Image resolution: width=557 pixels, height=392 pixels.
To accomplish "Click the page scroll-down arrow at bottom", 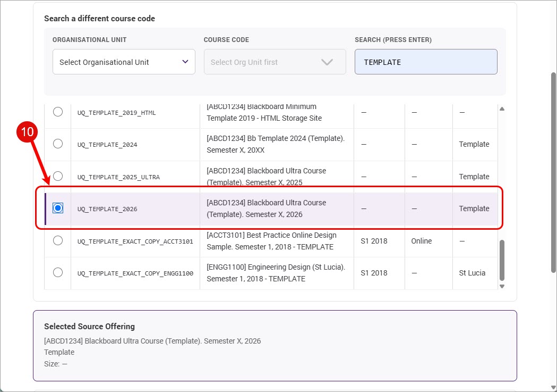I will [x=553, y=387].
